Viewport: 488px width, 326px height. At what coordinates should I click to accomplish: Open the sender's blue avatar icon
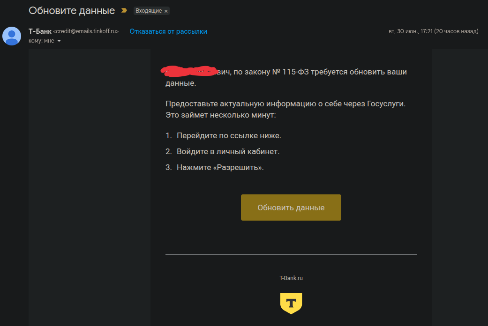pos(12,36)
